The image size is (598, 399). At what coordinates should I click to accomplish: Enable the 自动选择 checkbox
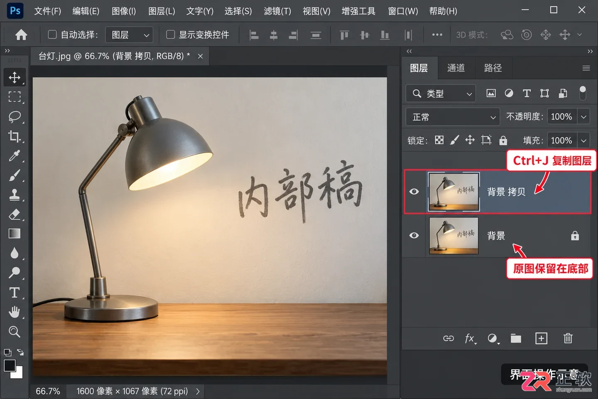pyautogui.click(x=52, y=34)
